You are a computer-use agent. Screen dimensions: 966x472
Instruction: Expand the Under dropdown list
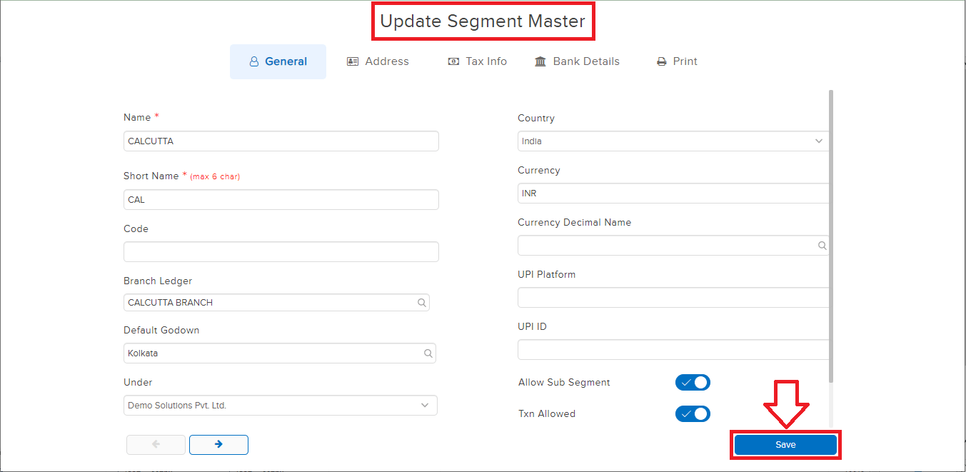click(x=280, y=406)
